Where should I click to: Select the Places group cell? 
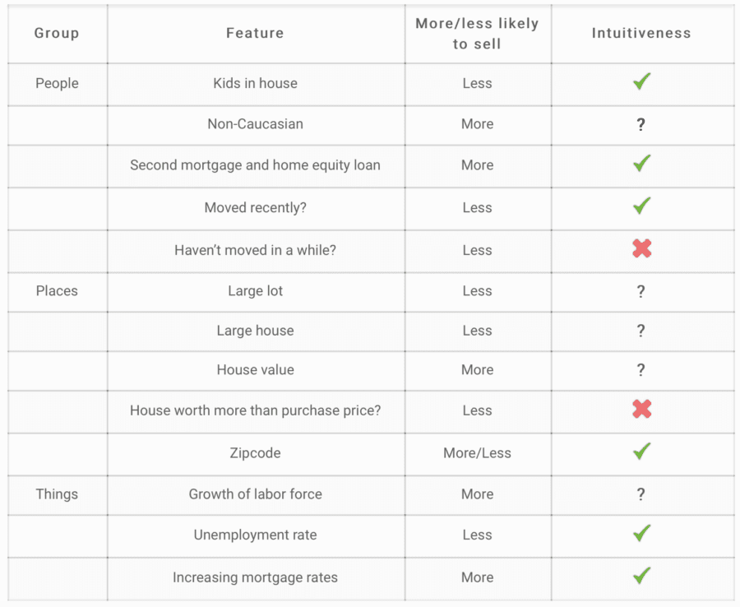[x=57, y=291]
